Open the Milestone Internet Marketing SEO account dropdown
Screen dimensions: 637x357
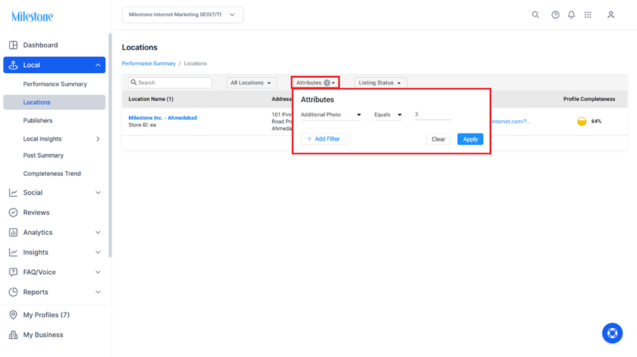click(182, 14)
